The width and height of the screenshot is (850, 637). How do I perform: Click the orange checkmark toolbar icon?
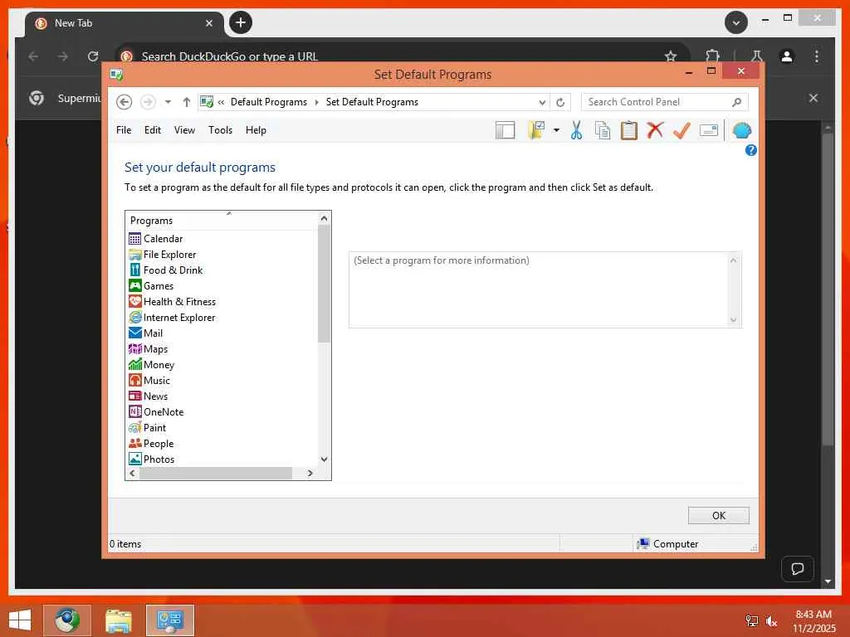click(x=681, y=130)
